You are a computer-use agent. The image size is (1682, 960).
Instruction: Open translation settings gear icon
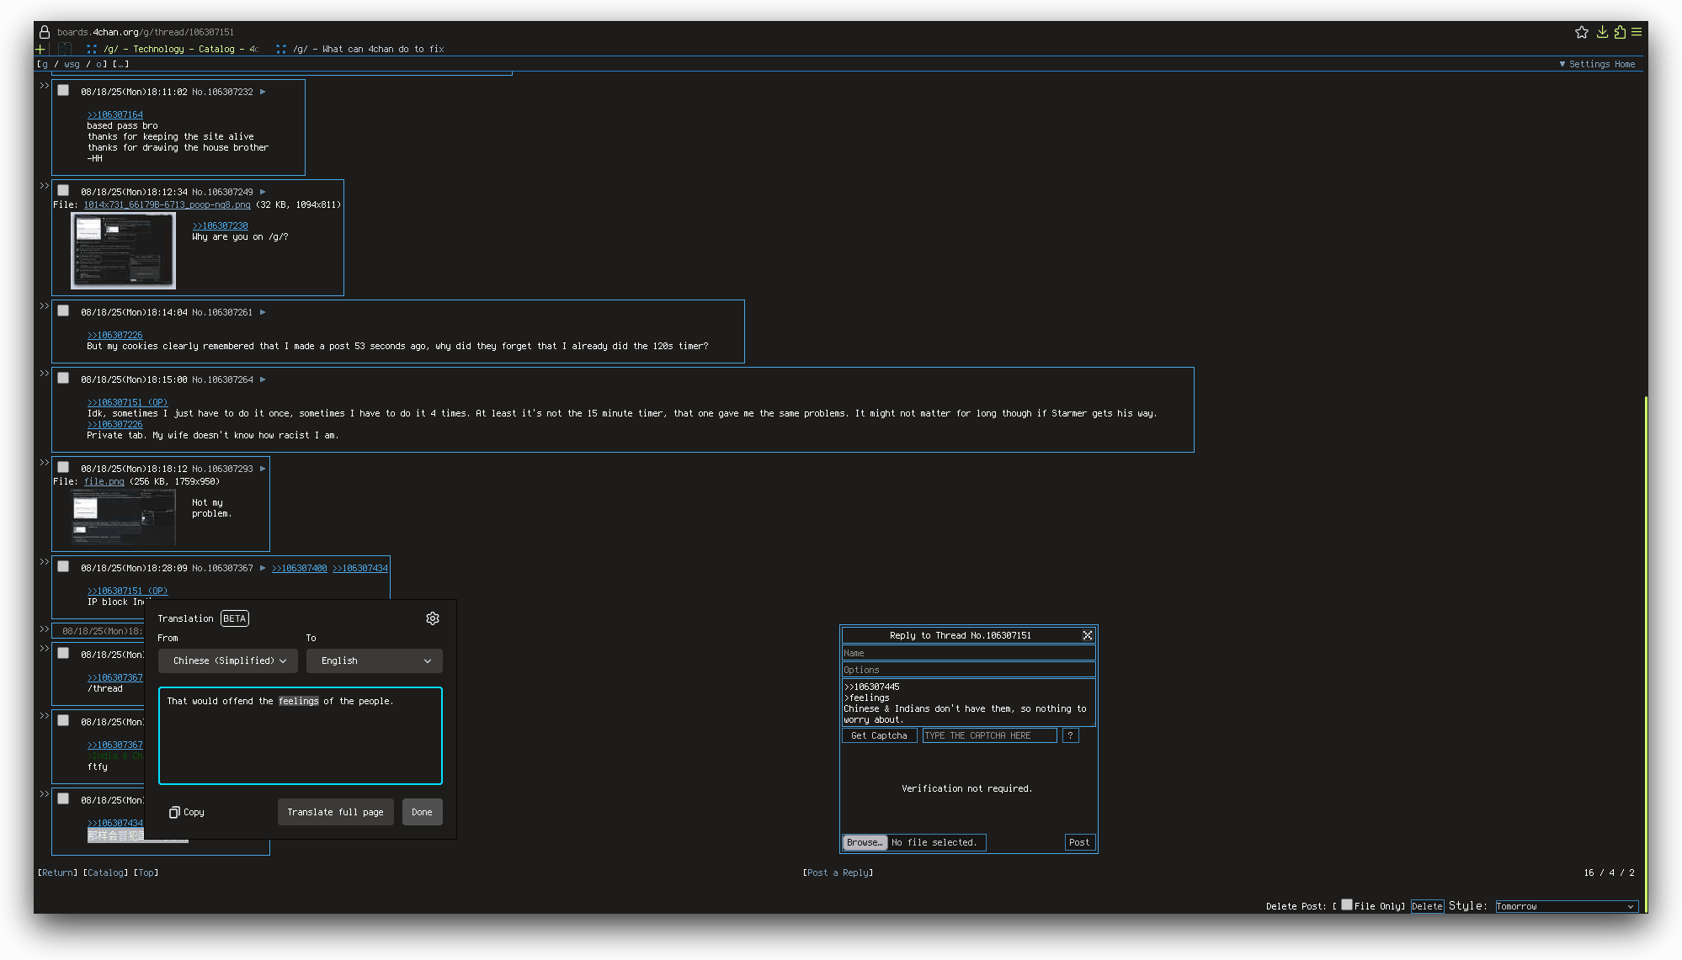tap(433, 618)
